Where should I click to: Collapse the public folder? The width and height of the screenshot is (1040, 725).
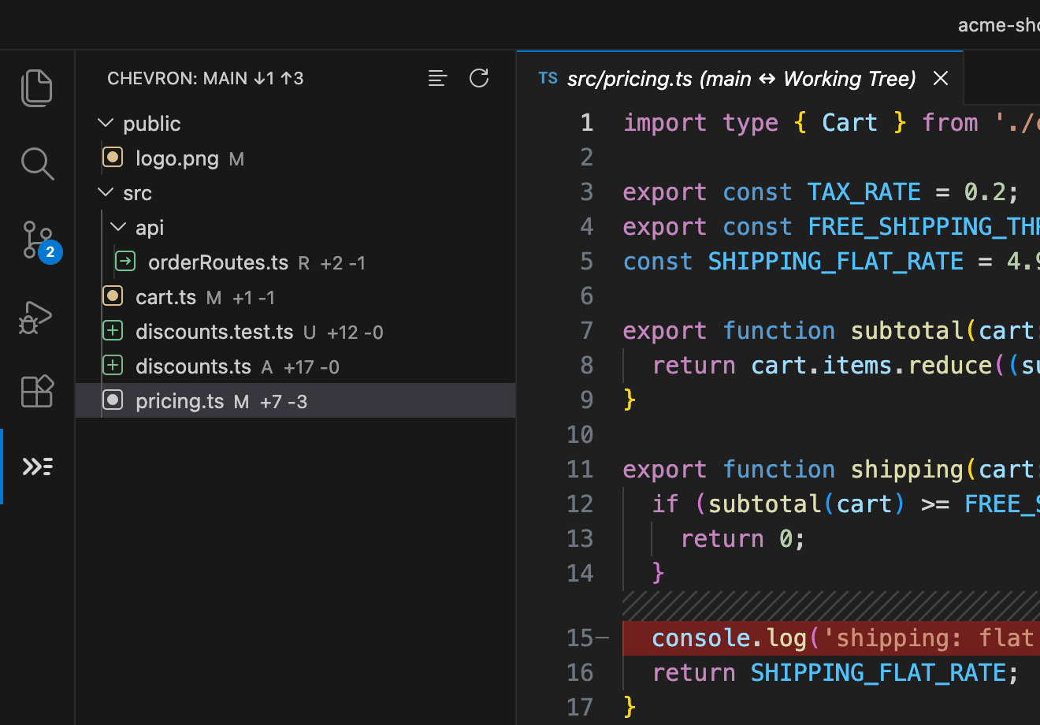[x=105, y=123]
